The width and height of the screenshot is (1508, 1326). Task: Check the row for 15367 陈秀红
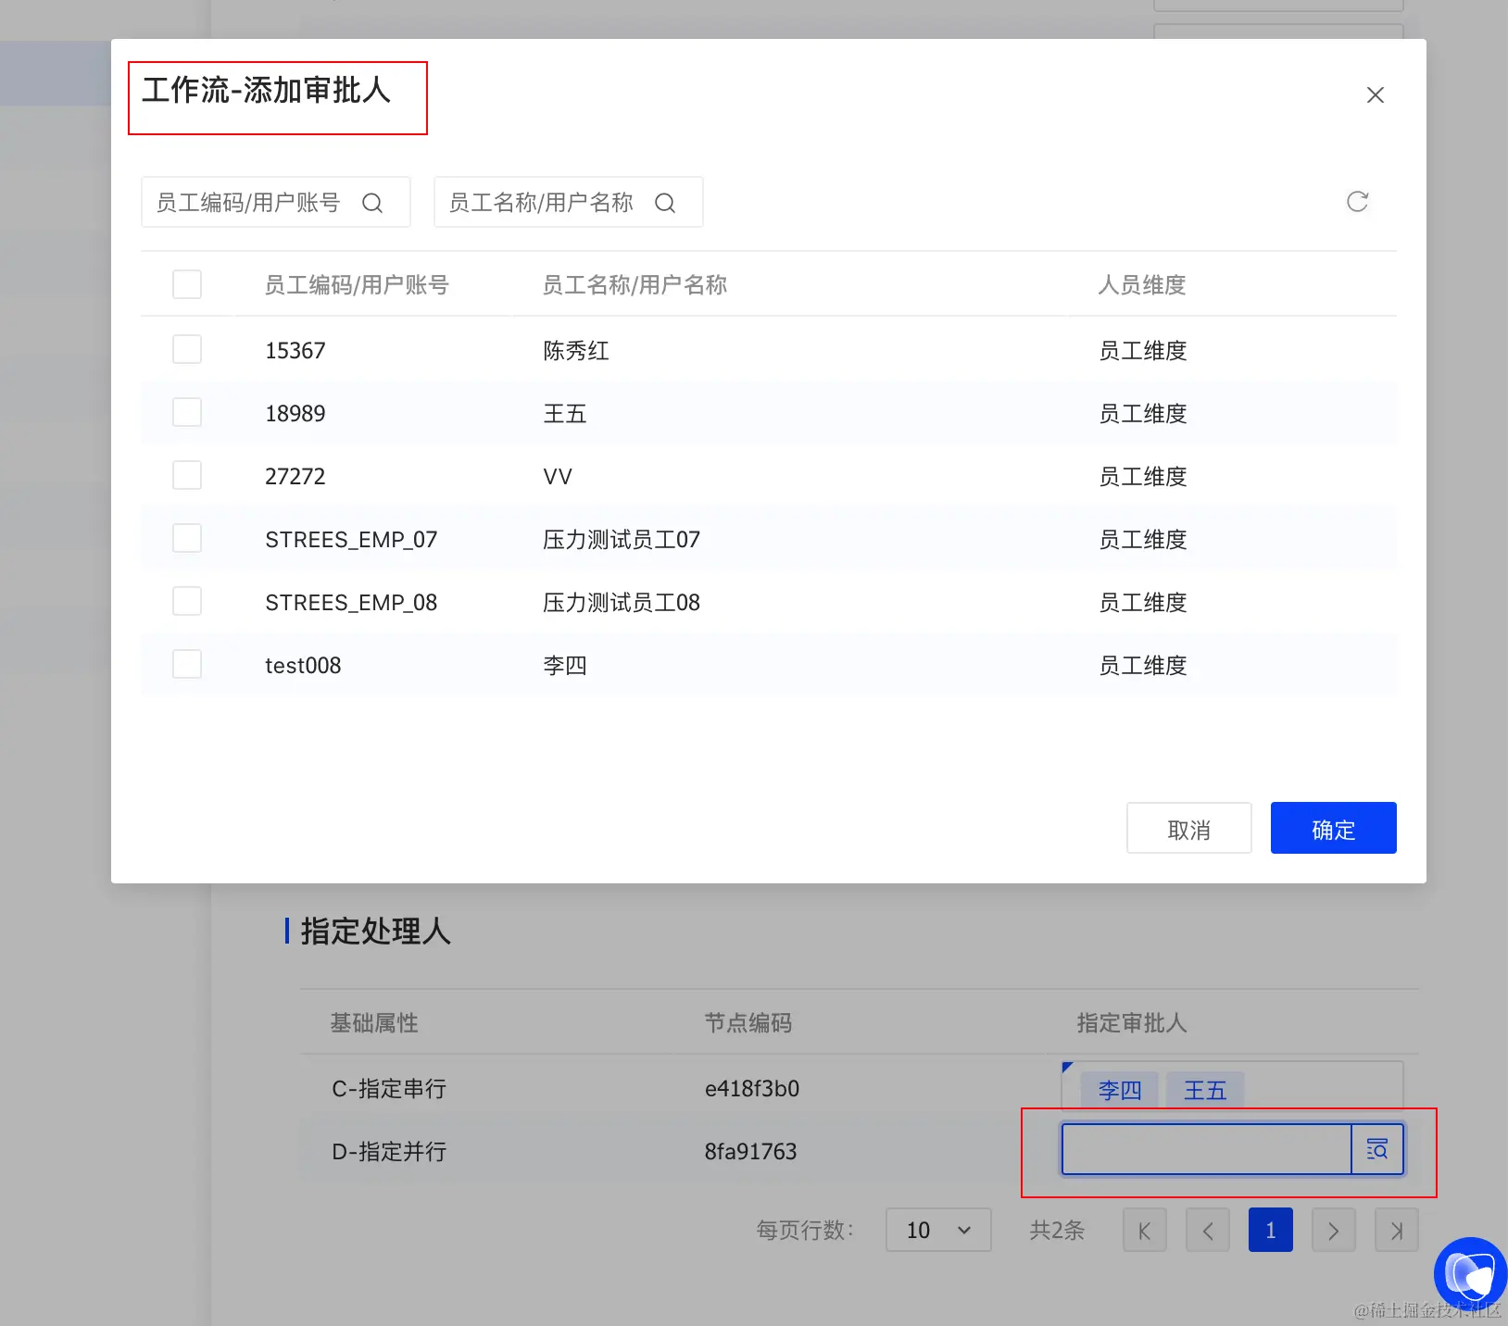[187, 349]
